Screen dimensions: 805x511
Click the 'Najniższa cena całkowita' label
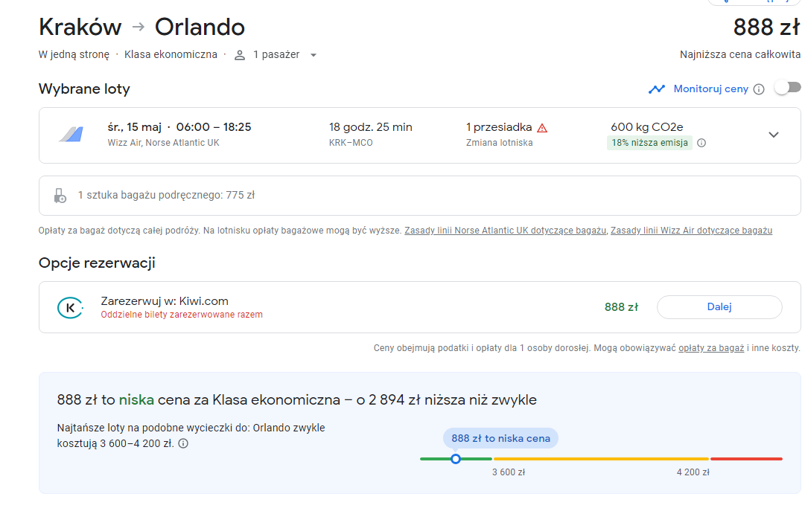coord(739,54)
